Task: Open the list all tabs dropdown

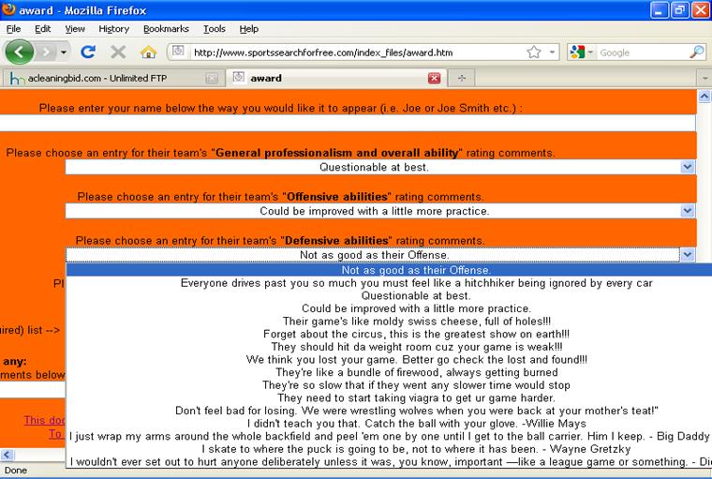Action: [x=705, y=78]
